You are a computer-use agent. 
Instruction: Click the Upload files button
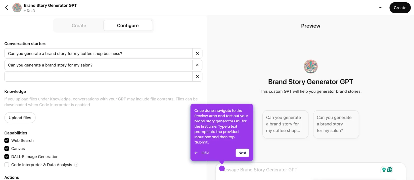20,118
